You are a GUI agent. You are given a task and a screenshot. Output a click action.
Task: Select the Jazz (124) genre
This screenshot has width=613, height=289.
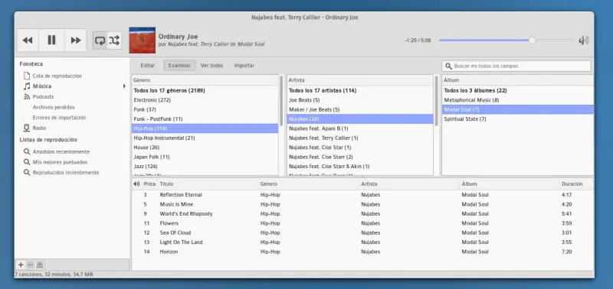point(205,167)
